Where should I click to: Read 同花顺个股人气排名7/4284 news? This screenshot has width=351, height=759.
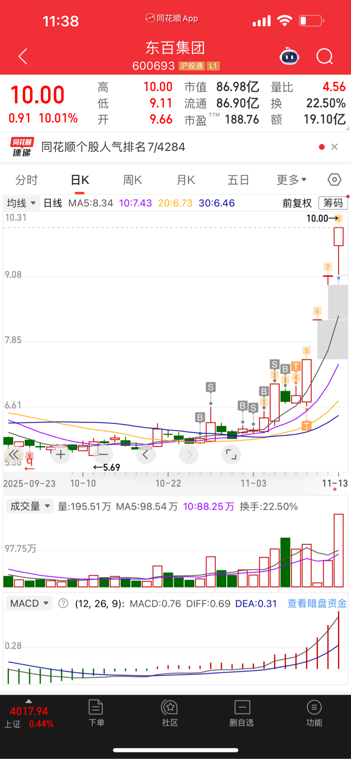pyautogui.click(x=113, y=147)
